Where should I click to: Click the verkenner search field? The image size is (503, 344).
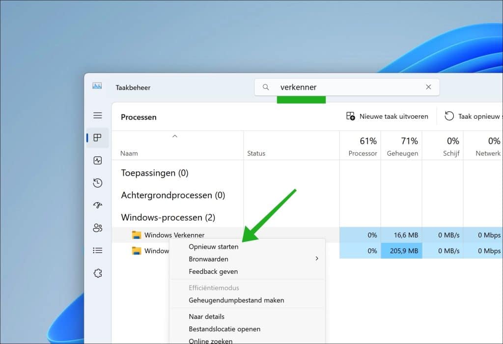(x=347, y=87)
